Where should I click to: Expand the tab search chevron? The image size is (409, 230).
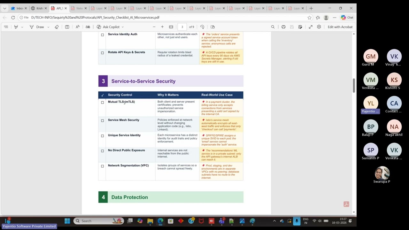[x=4, y=8]
